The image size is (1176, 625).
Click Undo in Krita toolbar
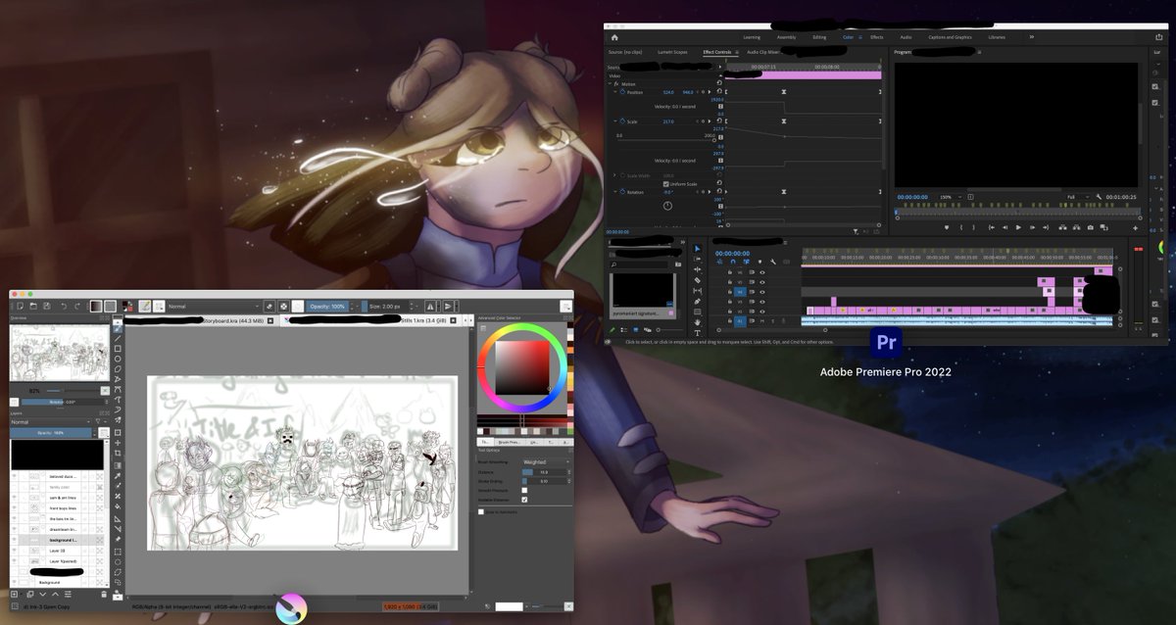[64, 307]
